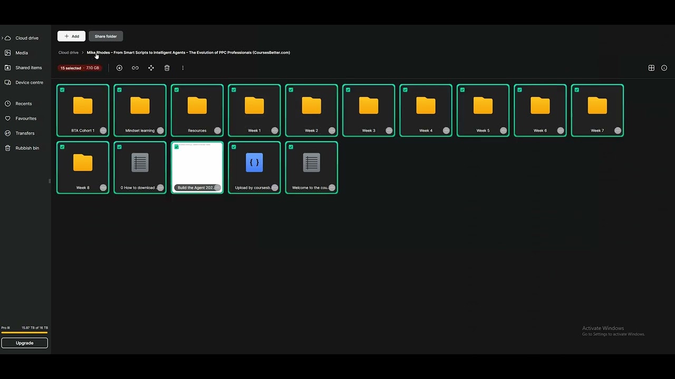
Task: Deselect the Resources folder checkbox
Action: point(177,90)
